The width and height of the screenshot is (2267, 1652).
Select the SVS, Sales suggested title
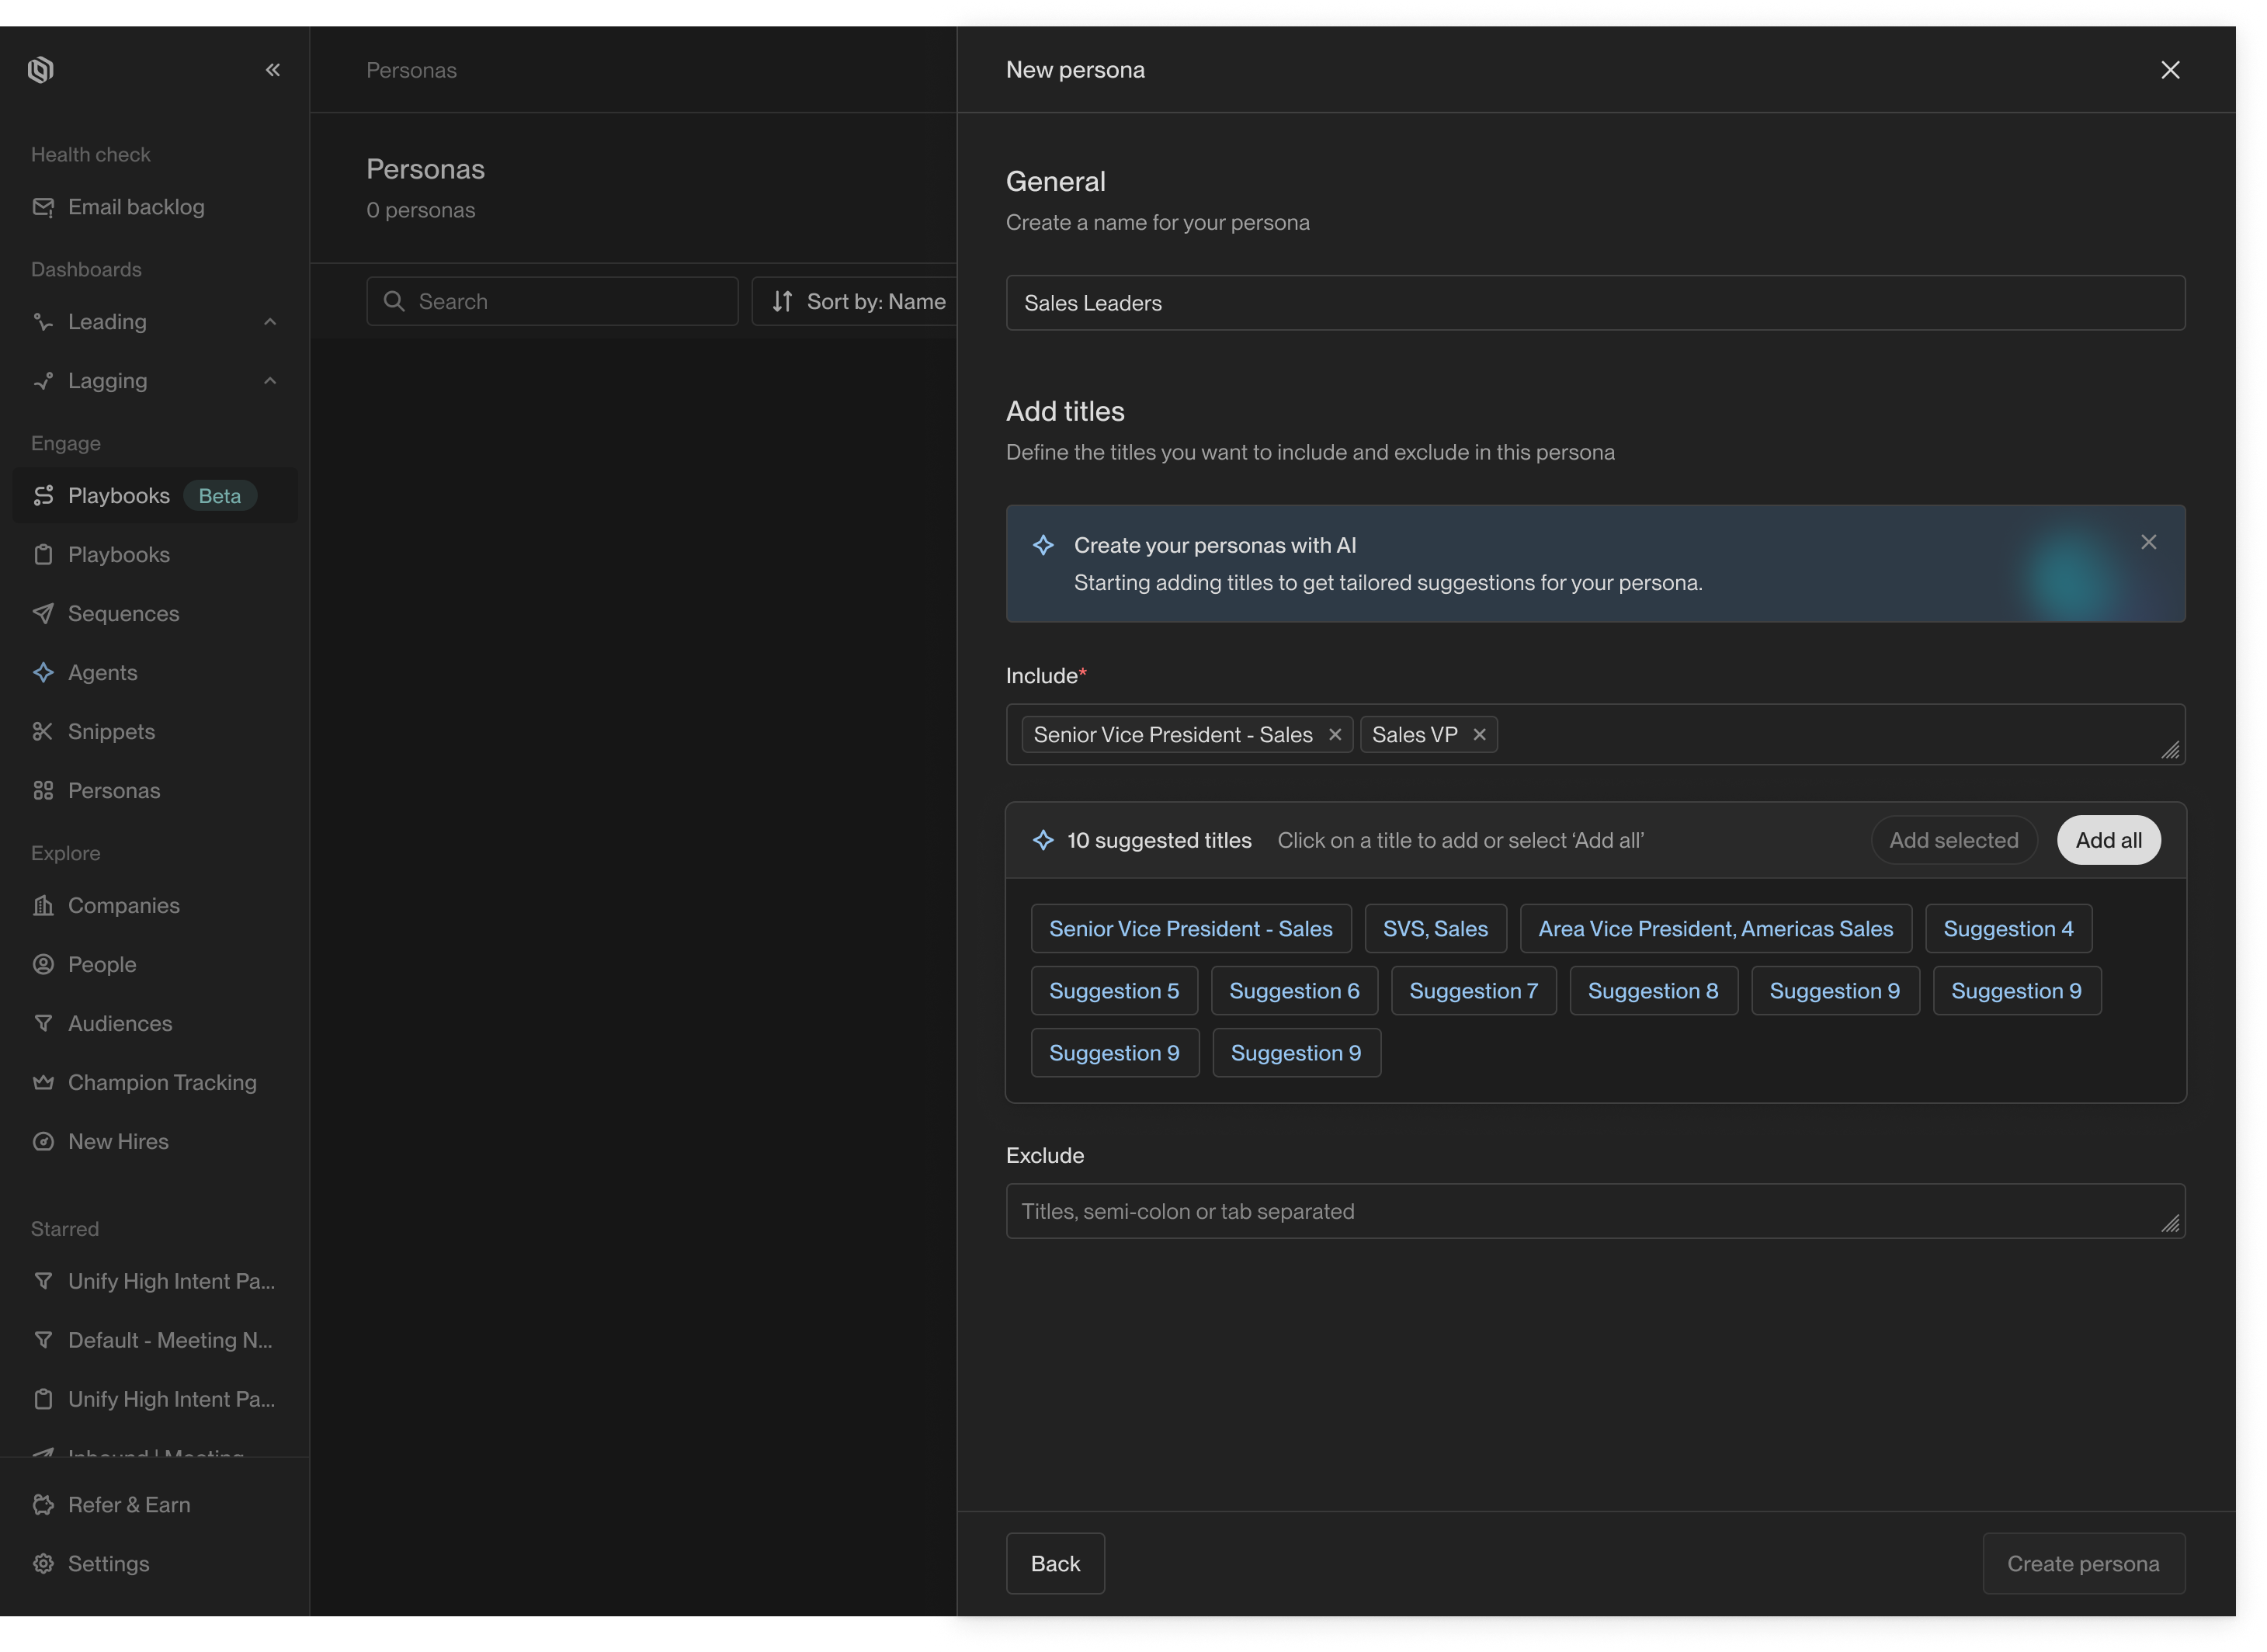[1435, 929]
